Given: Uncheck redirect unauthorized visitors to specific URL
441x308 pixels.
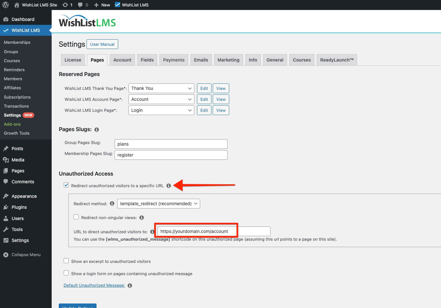Looking at the screenshot, I should 66,185.
